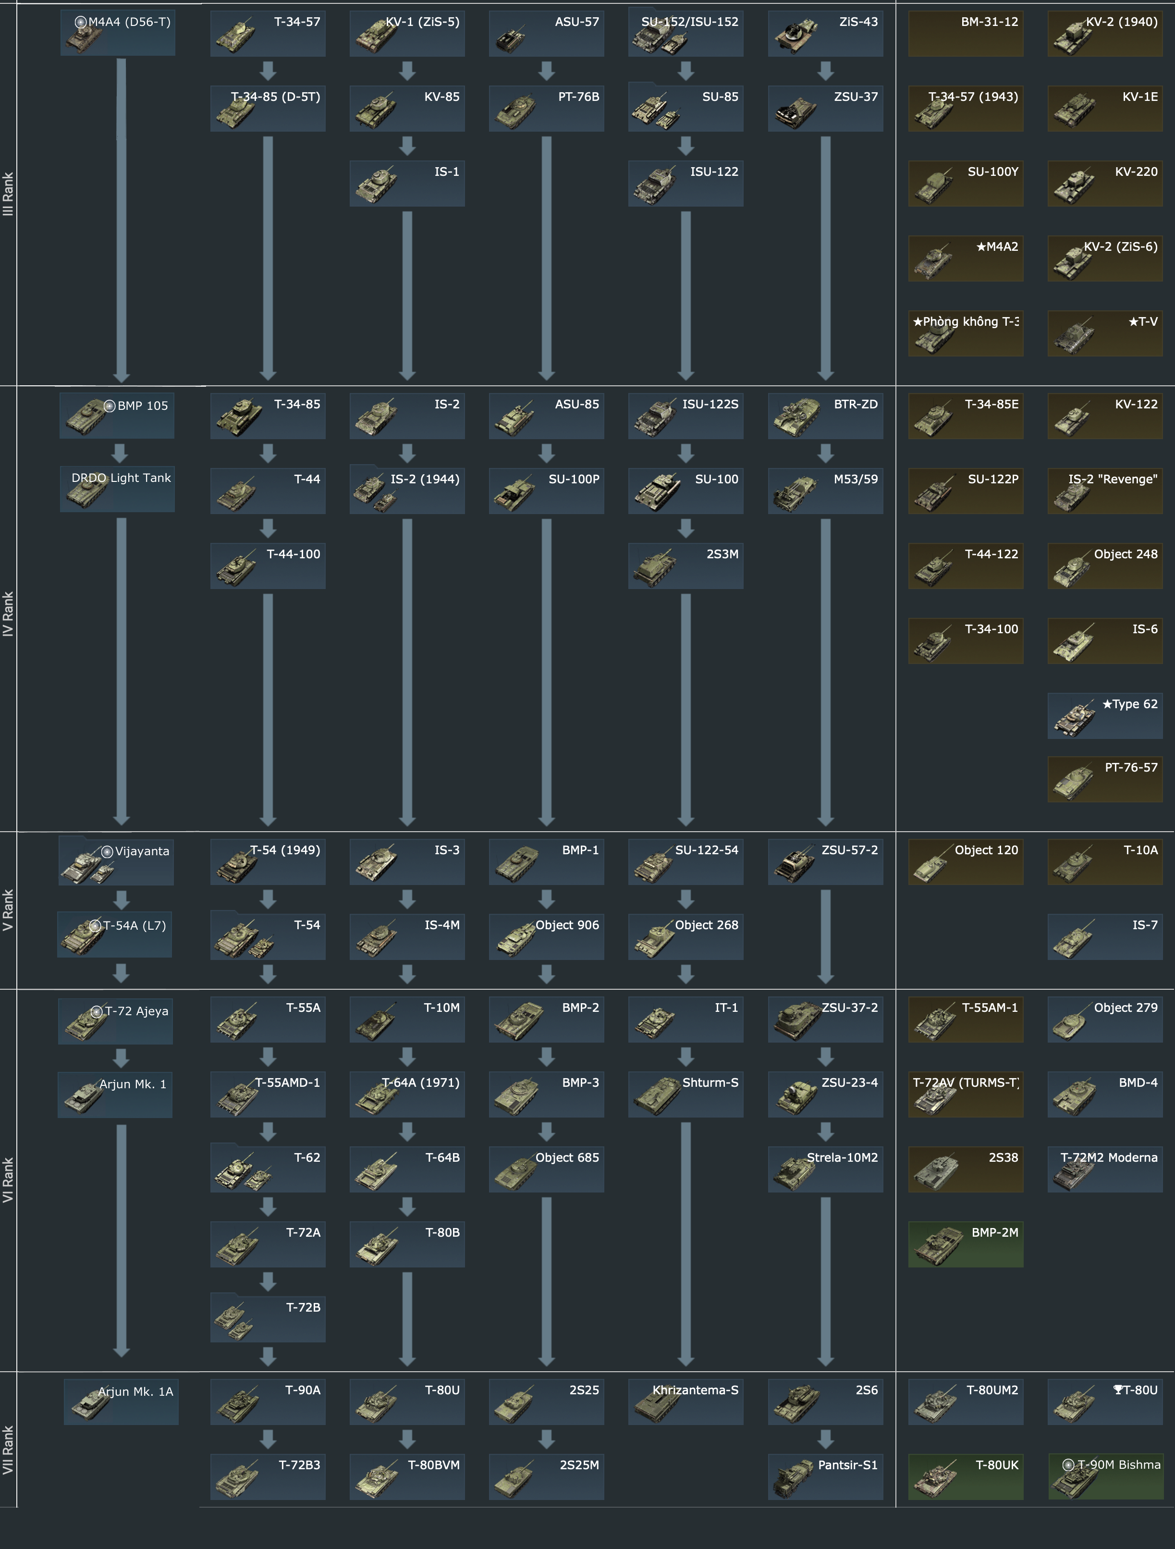Viewport: 1175px width, 1549px height.
Task: Select the PT-76-57 premium tank
Action: (1105, 779)
